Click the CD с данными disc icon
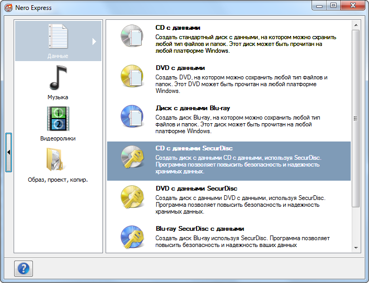 132,36
